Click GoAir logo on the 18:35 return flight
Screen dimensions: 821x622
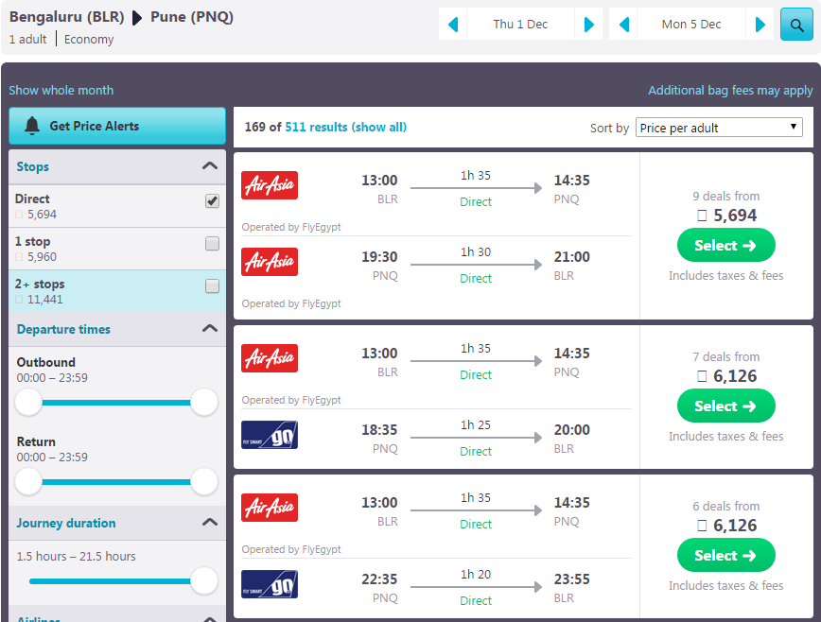270,435
